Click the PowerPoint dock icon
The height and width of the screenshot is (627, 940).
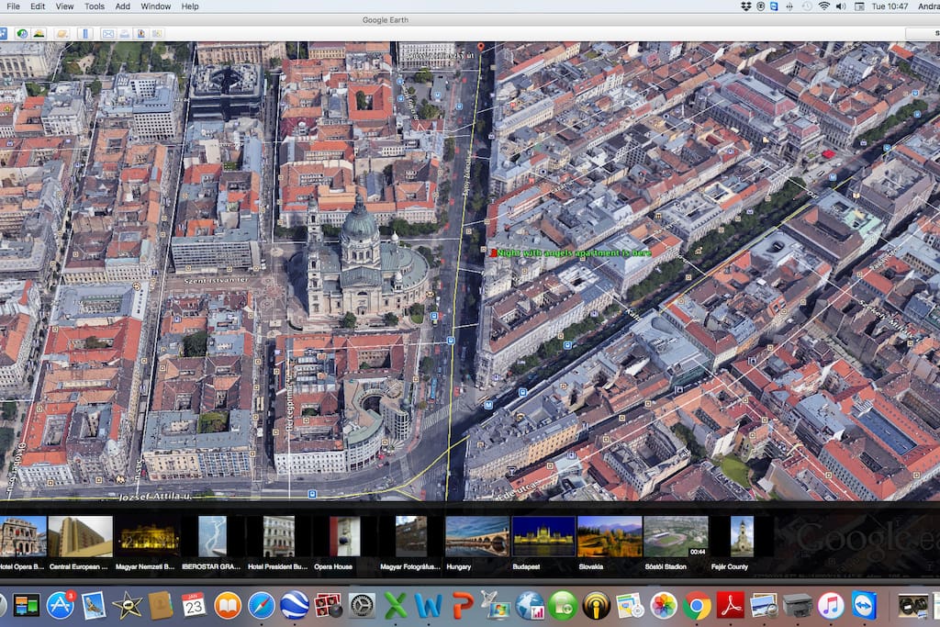463,605
